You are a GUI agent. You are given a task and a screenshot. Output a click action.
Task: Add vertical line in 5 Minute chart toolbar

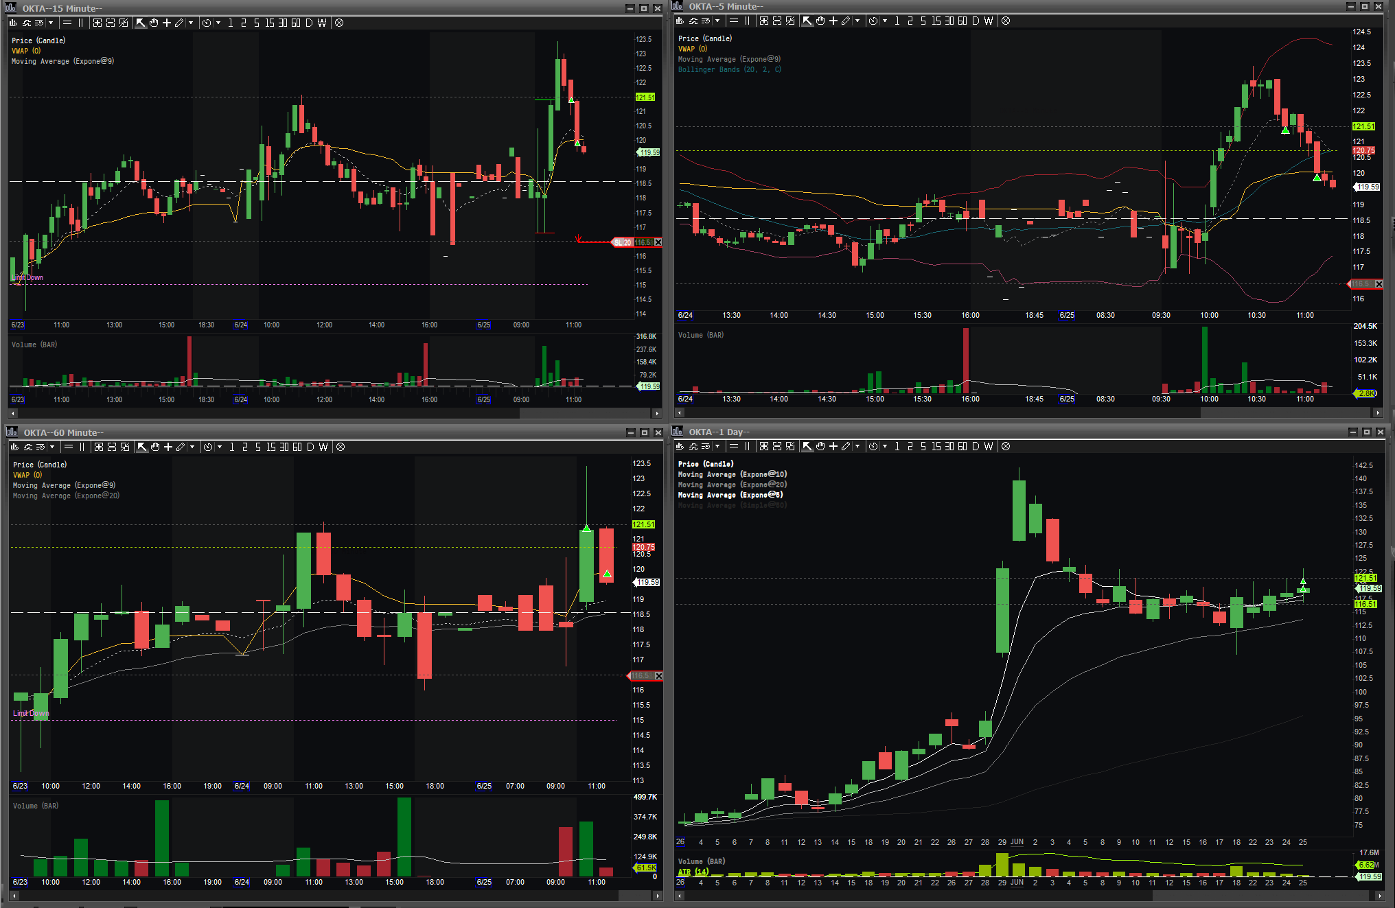click(747, 21)
